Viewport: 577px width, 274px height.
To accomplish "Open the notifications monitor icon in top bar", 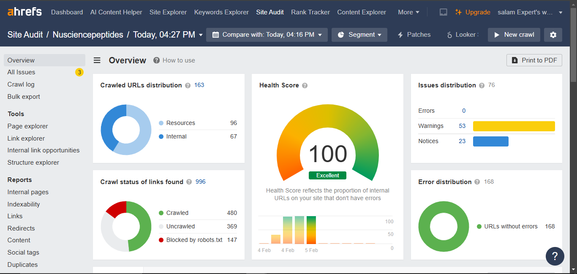I will [443, 12].
